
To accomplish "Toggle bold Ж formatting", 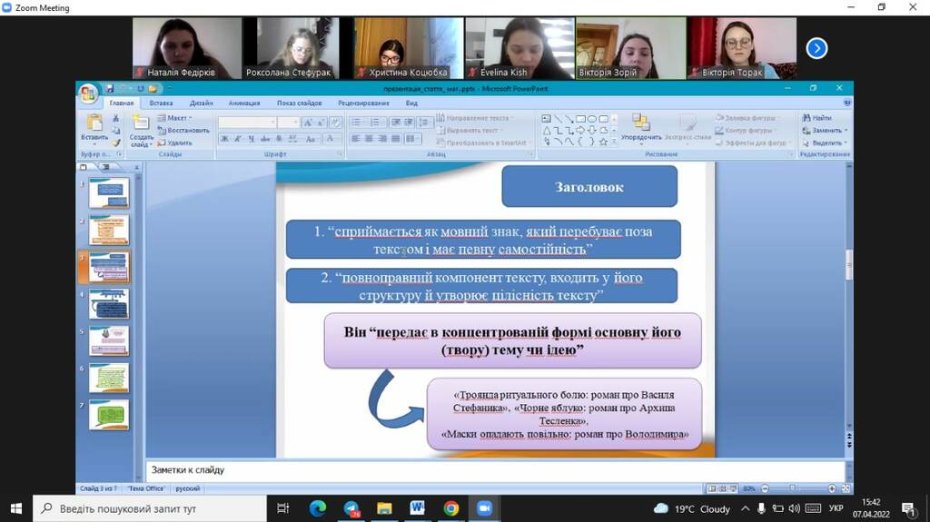I will tap(225, 139).
